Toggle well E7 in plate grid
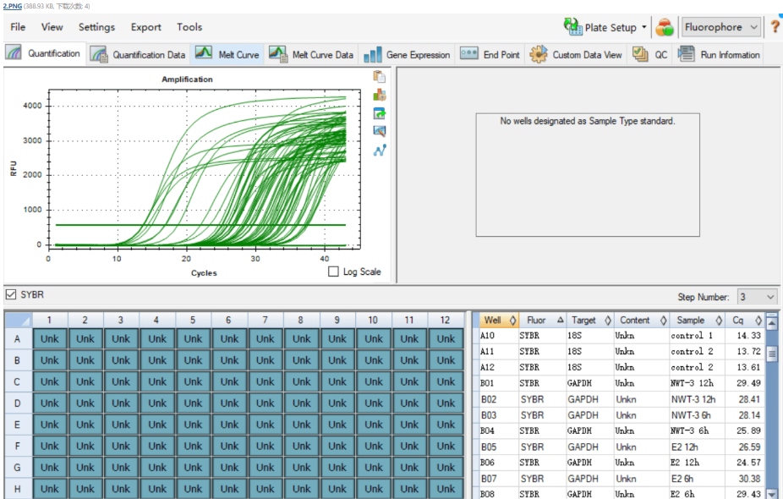Screen dimensions: 783x499 point(266,425)
